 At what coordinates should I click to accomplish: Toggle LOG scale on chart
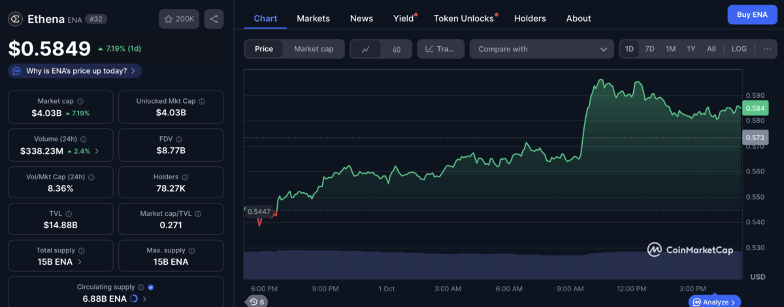[x=739, y=49]
